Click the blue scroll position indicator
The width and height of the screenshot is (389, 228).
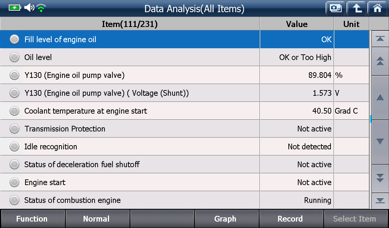pyautogui.click(x=370, y=119)
